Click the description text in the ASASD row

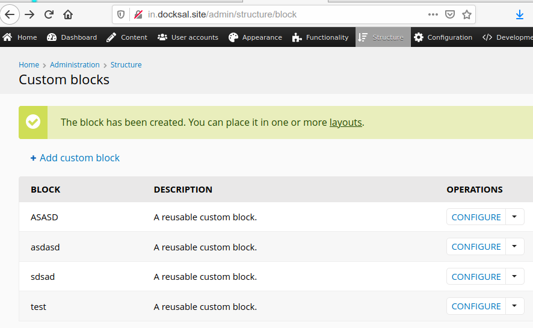coord(205,217)
